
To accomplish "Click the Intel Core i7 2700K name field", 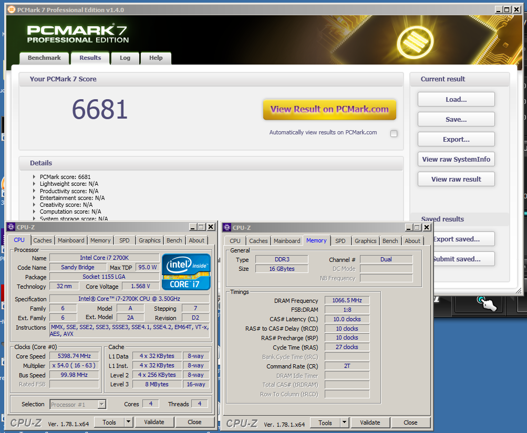I will pos(104,258).
